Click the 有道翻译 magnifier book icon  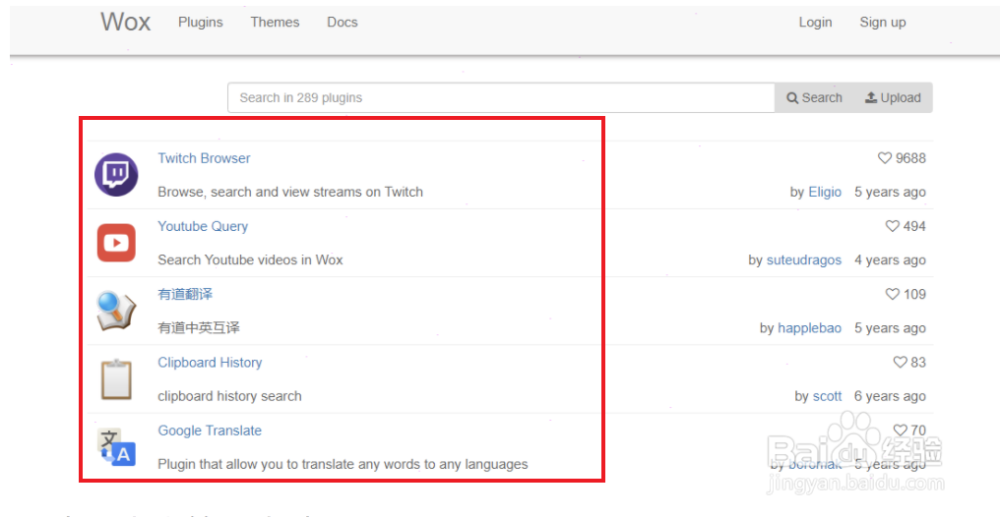pos(116,311)
